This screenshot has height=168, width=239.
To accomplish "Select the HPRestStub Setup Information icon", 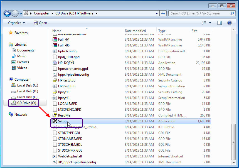I will tap(55, 86).
